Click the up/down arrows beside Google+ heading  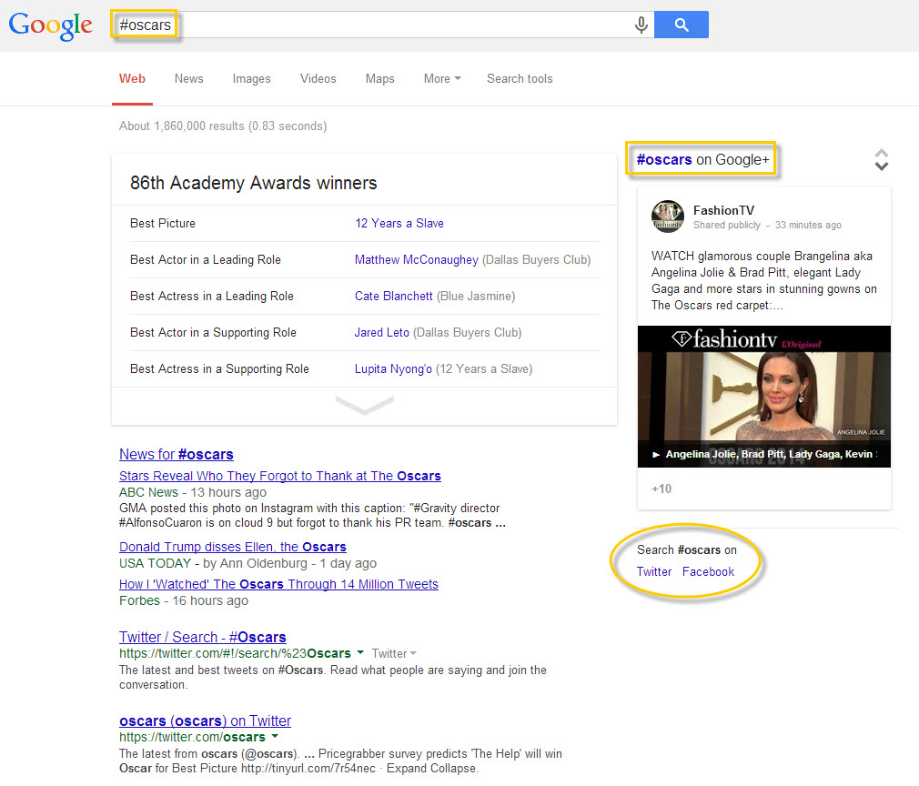(x=881, y=160)
